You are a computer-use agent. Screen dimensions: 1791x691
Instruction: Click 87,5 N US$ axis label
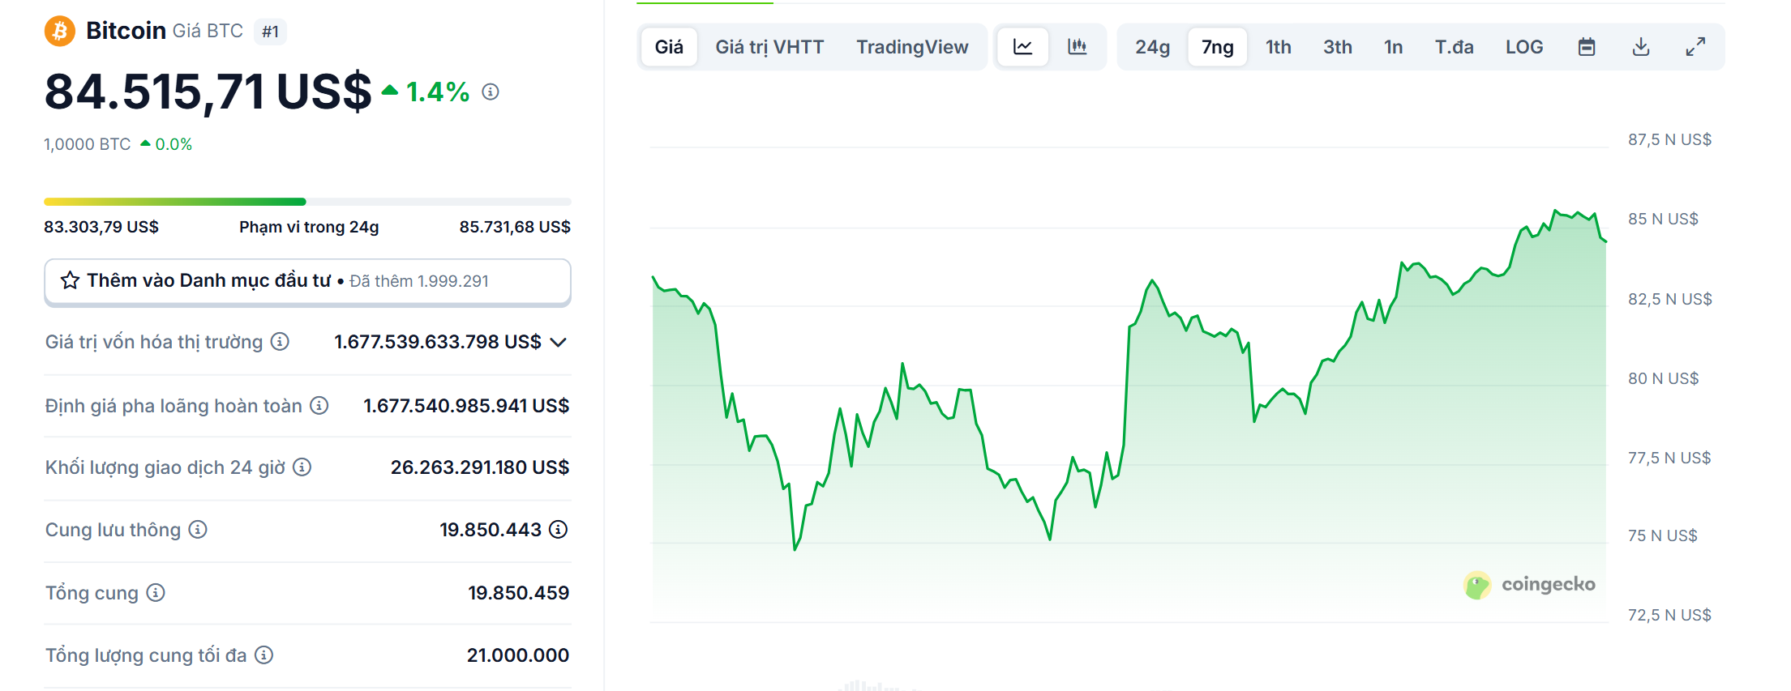tap(1669, 139)
